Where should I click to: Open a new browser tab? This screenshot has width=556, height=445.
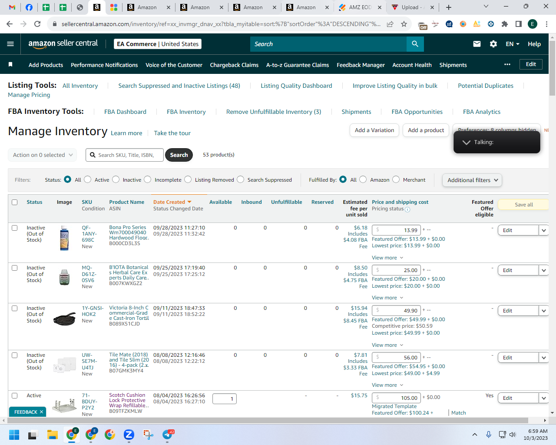coord(449,7)
